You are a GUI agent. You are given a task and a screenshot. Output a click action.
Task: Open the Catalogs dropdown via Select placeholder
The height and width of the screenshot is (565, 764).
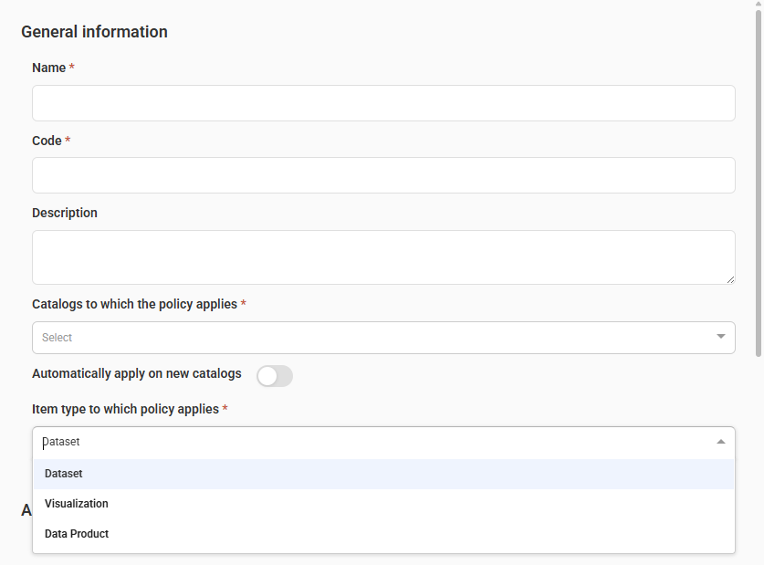[x=58, y=338]
